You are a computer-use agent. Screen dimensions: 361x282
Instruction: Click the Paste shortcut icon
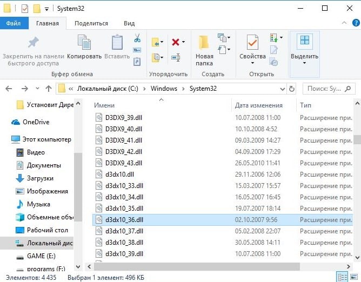click(x=137, y=62)
